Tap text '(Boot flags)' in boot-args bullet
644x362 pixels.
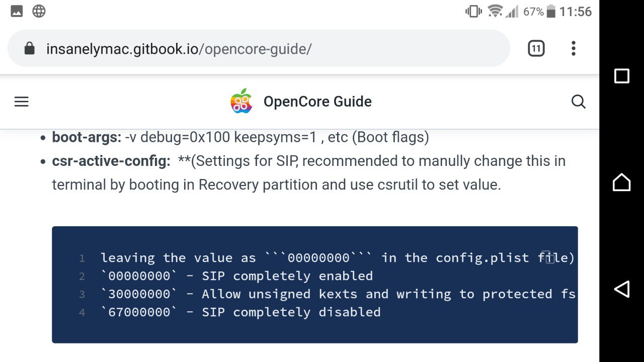point(390,137)
